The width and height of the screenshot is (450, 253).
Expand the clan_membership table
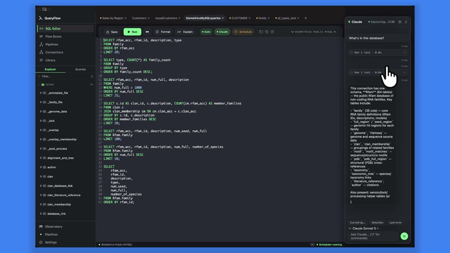pos(41,205)
